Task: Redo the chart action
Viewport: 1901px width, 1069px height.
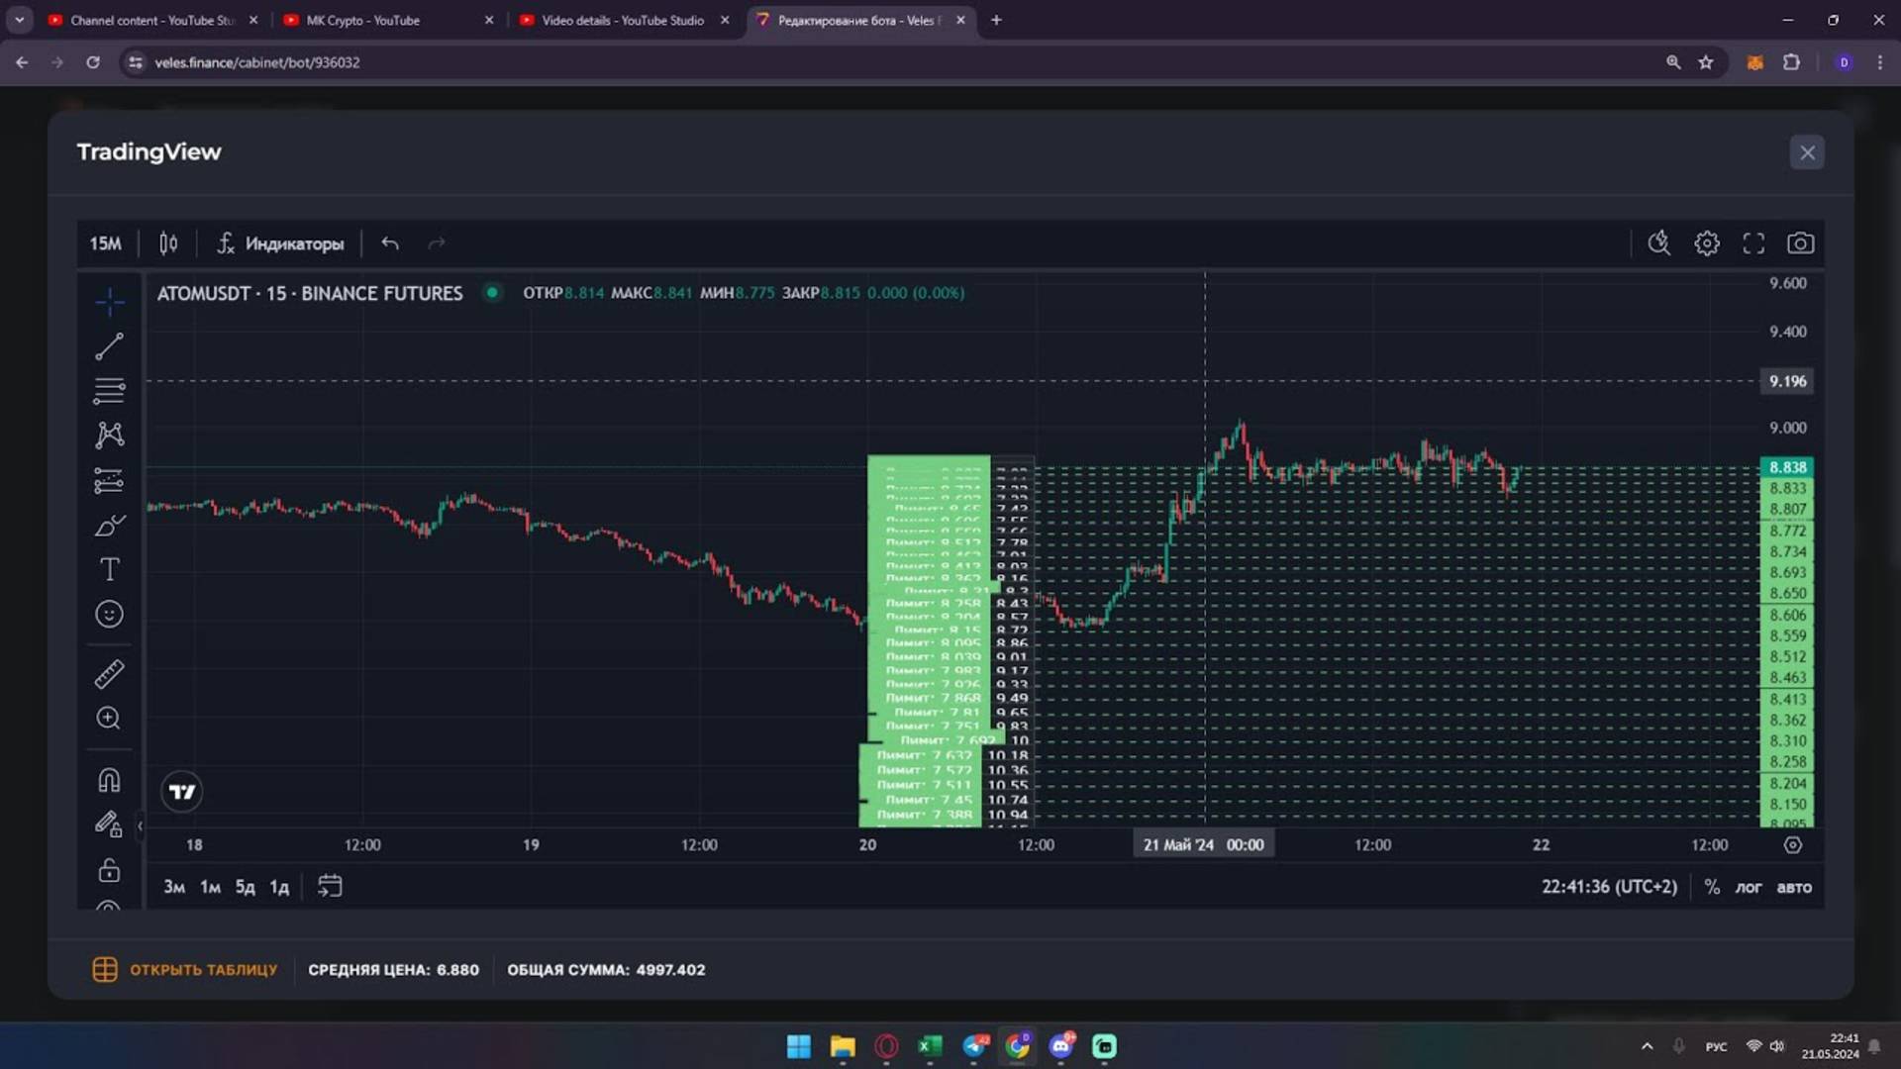Action: tap(437, 243)
